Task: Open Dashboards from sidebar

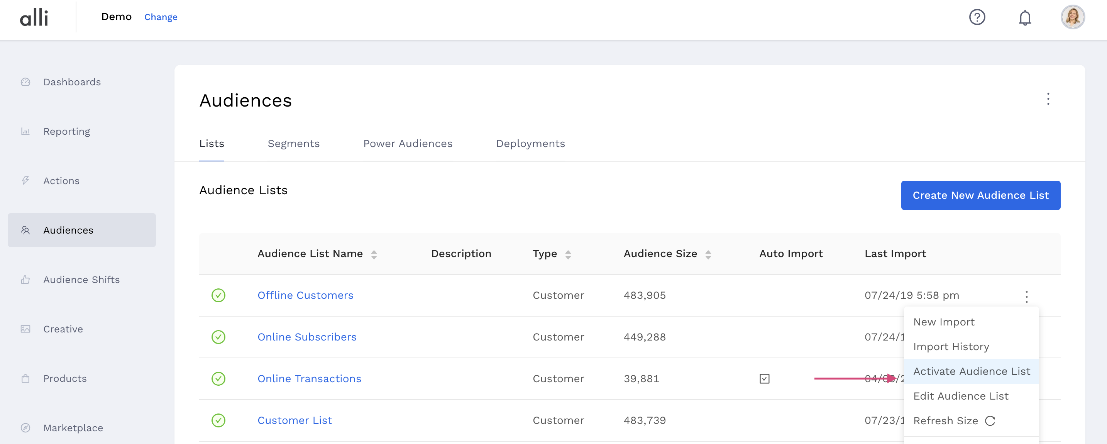Action: click(x=72, y=82)
